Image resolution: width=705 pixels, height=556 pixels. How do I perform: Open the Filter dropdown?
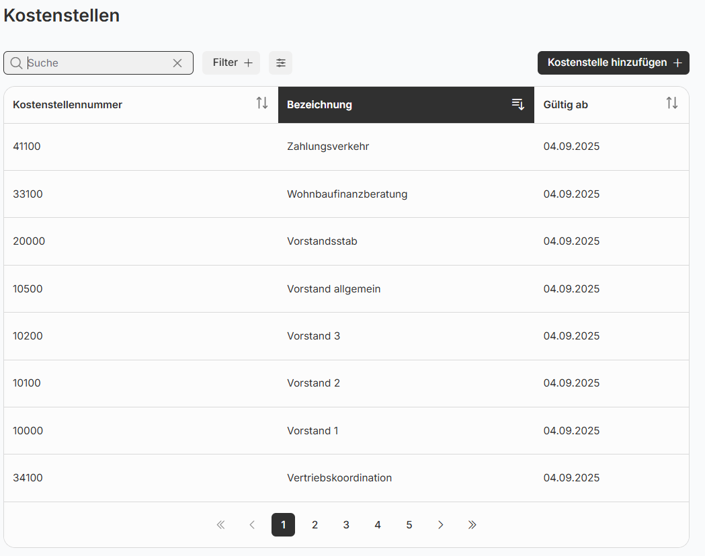[231, 63]
